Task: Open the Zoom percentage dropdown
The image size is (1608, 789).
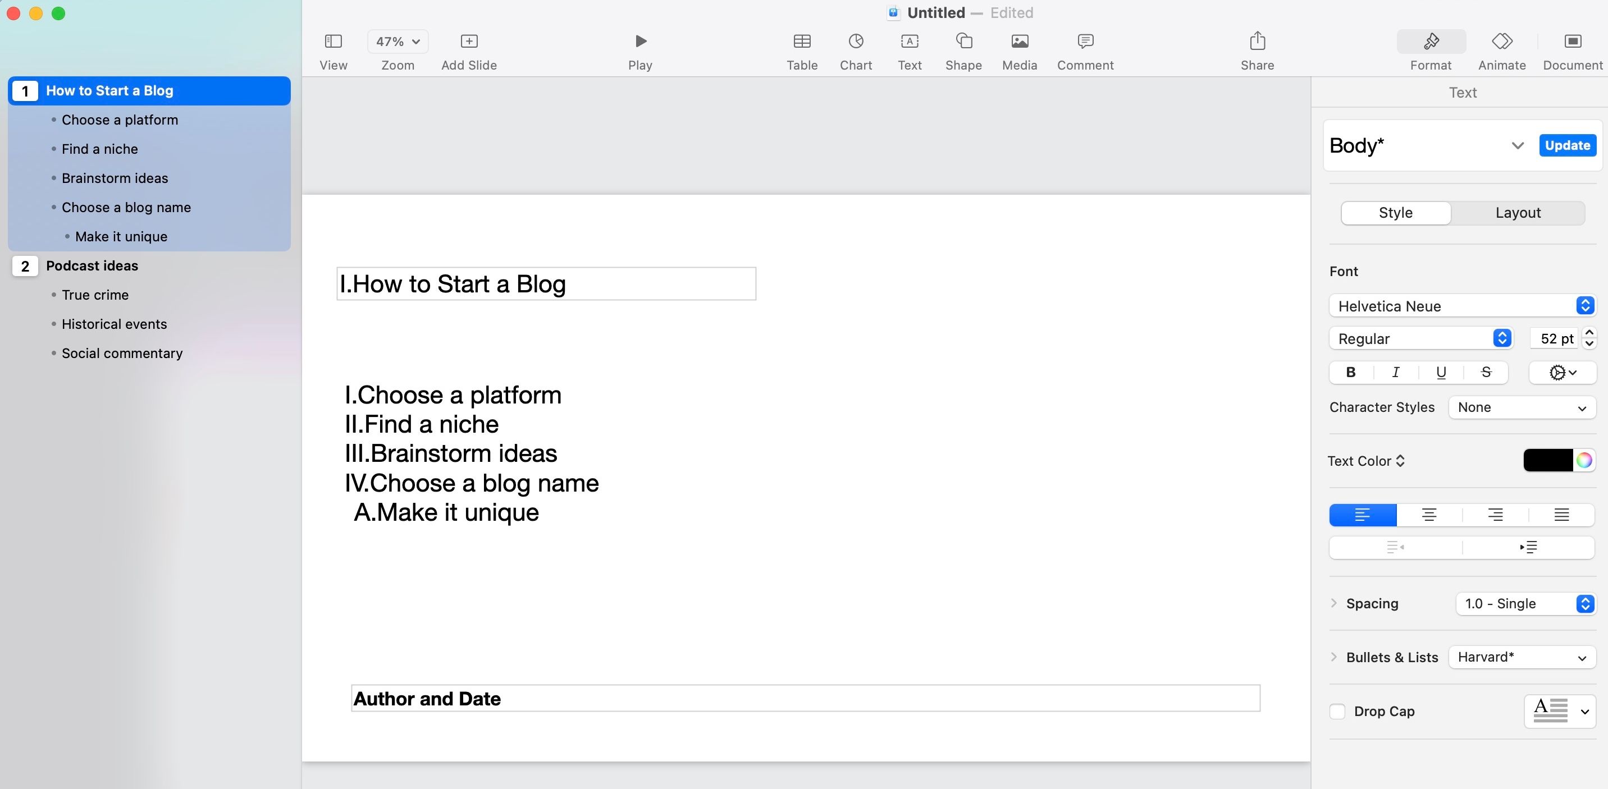Action: pyautogui.click(x=398, y=41)
